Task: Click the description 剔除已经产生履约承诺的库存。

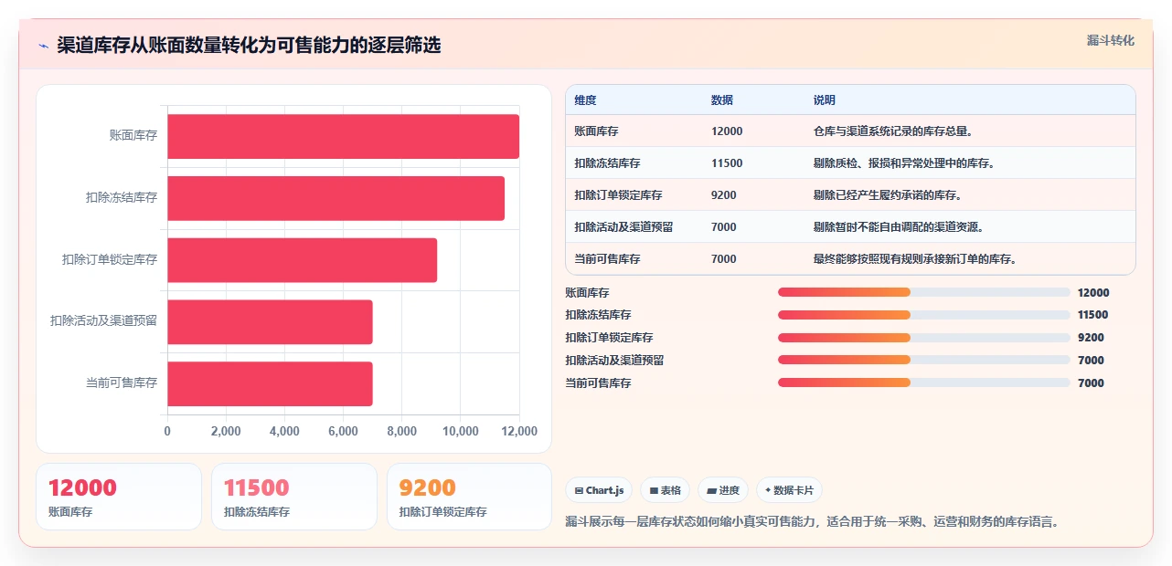Action: click(x=888, y=195)
